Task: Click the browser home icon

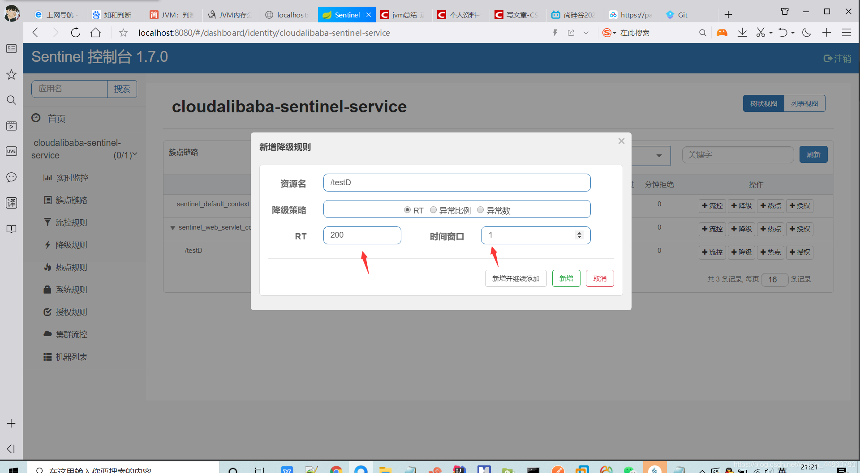Action: (x=95, y=33)
